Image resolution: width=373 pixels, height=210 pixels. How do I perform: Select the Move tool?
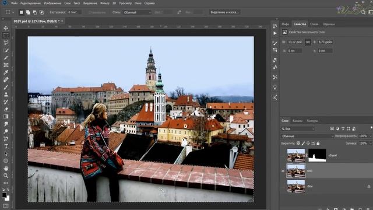click(x=6, y=29)
